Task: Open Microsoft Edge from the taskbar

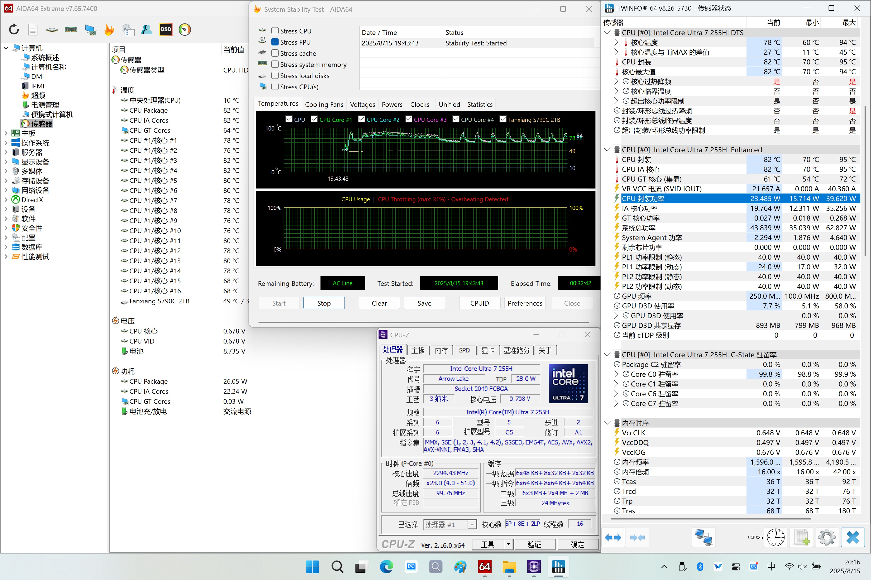Action: (386, 567)
